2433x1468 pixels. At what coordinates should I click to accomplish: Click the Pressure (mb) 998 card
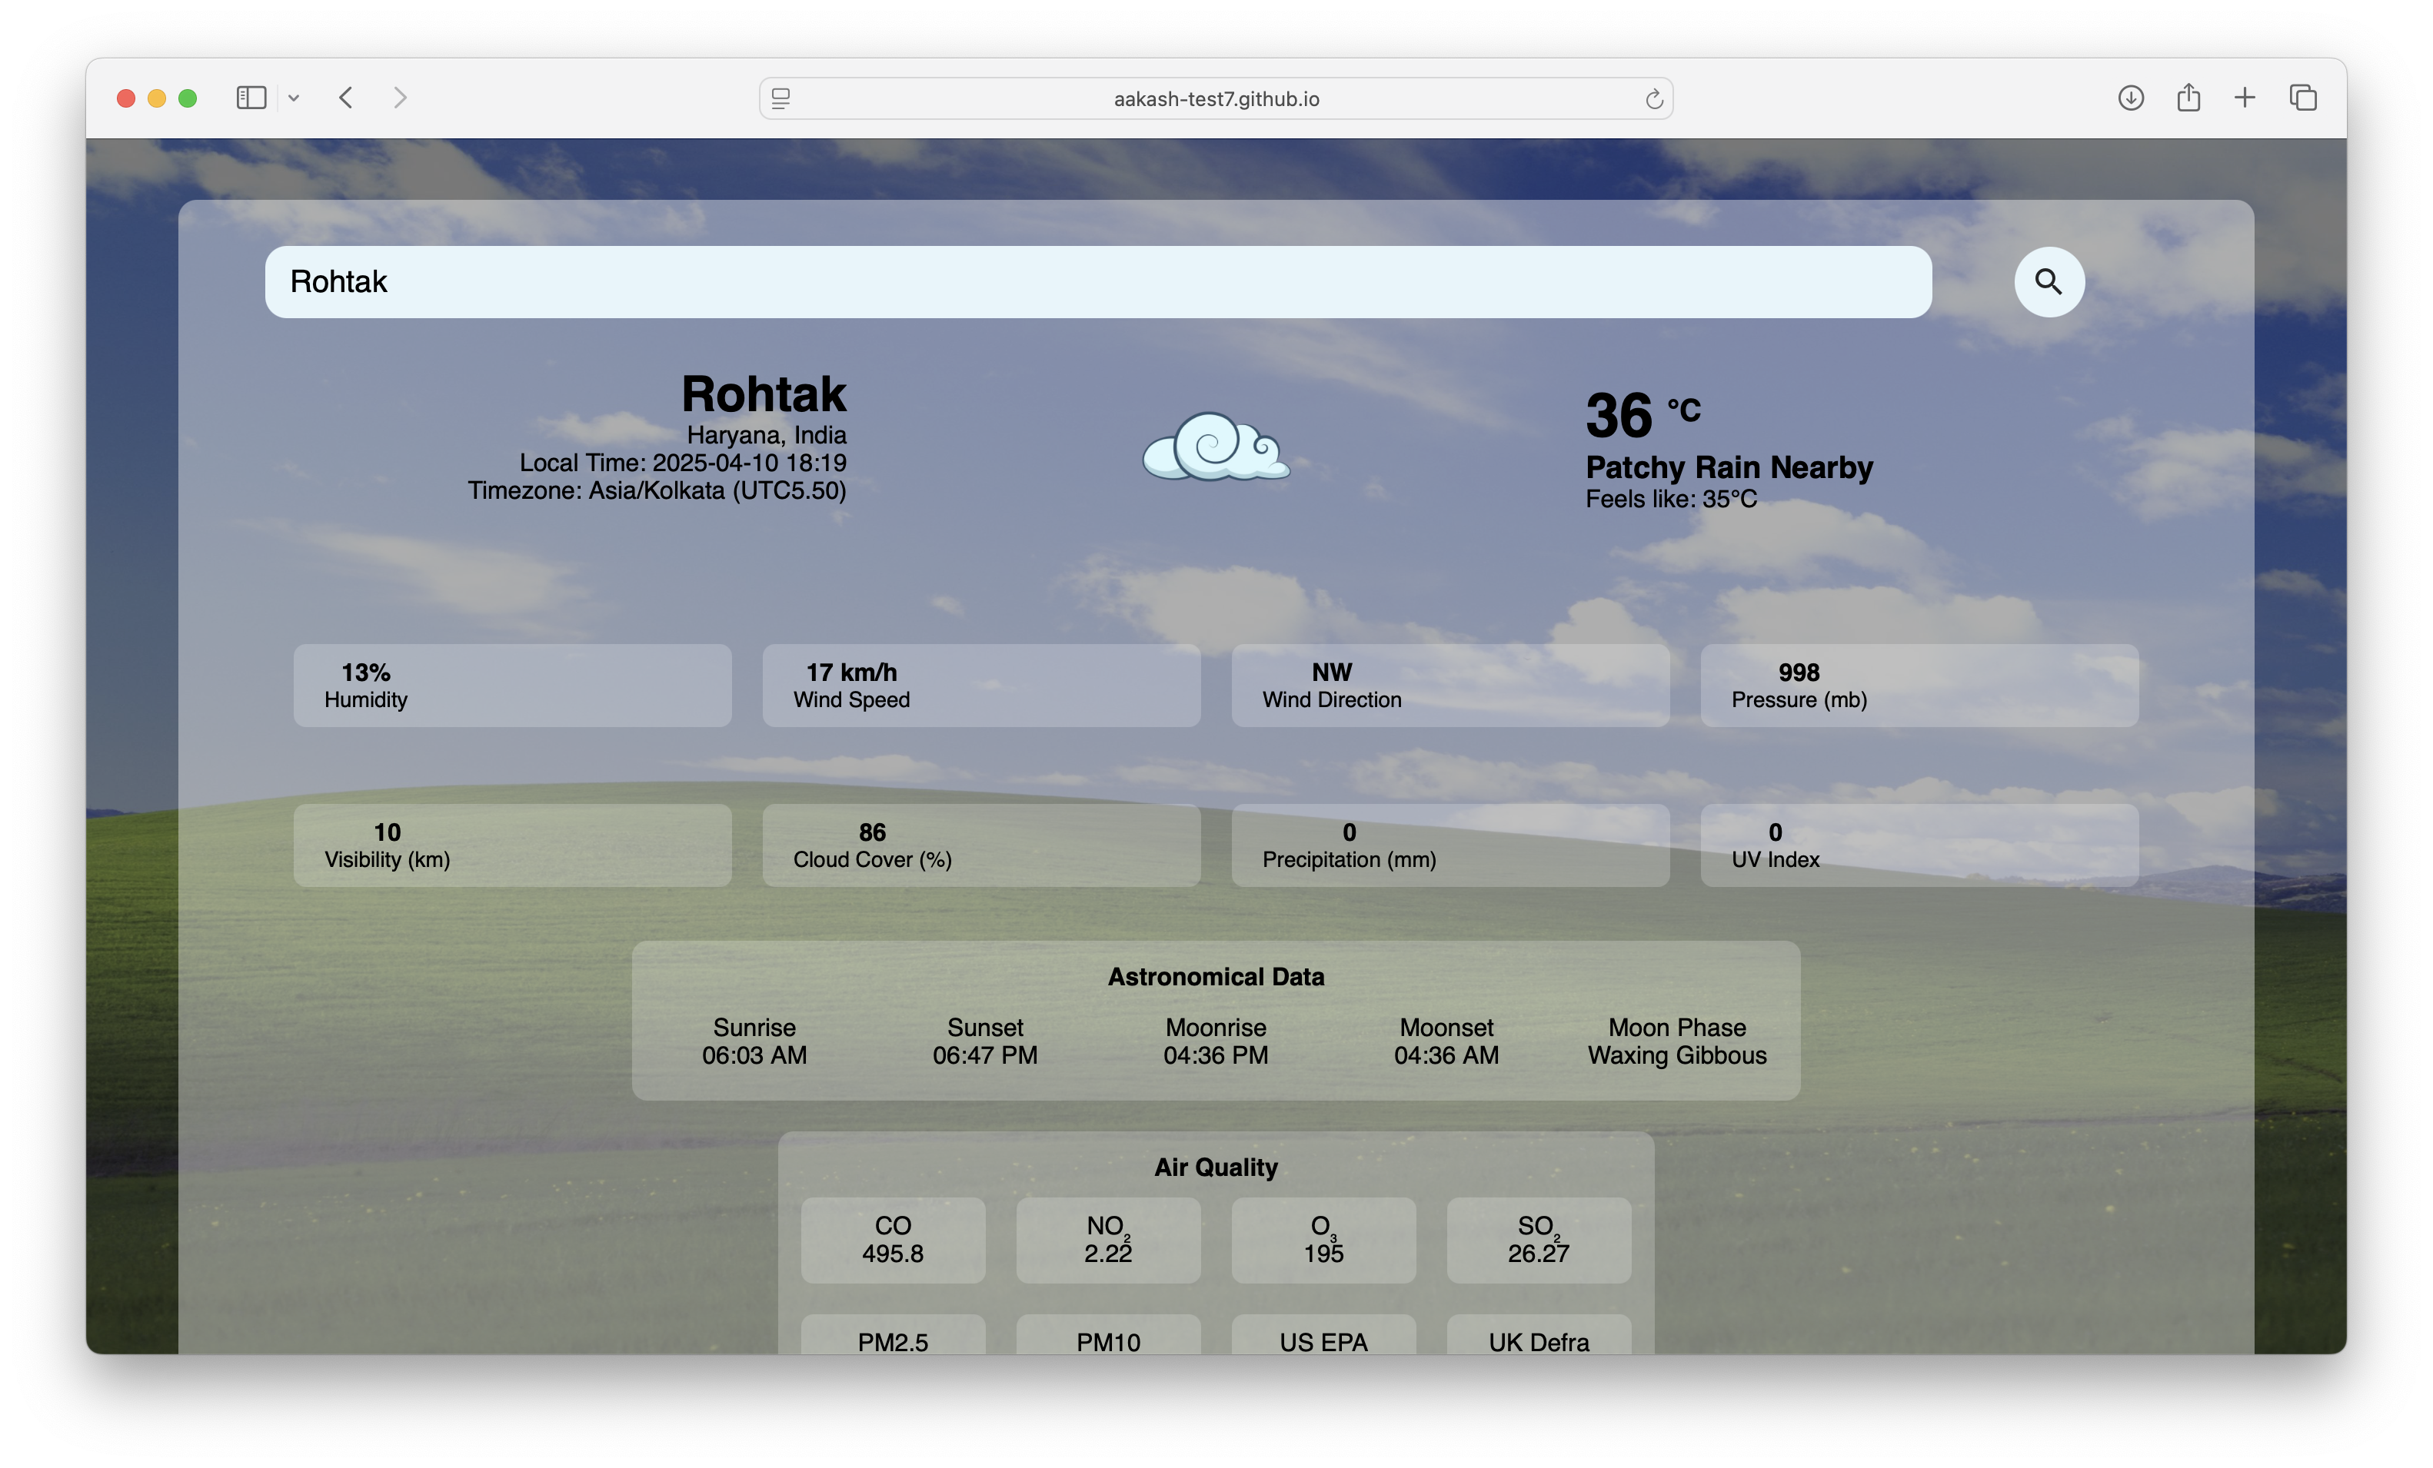pyautogui.click(x=1919, y=686)
